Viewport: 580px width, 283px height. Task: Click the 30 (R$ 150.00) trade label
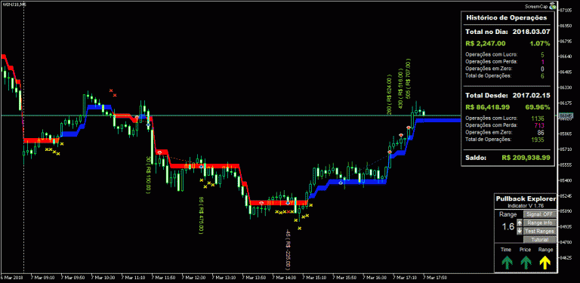point(149,174)
